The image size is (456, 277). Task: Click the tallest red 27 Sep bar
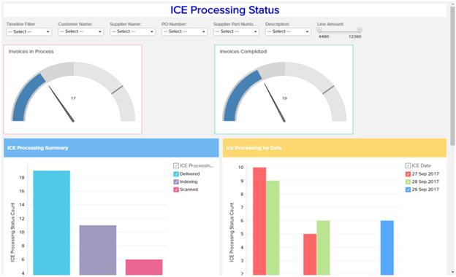(x=259, y=221)
